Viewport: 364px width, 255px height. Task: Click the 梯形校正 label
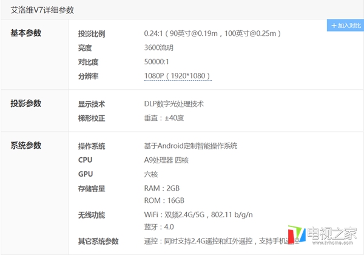92,118
